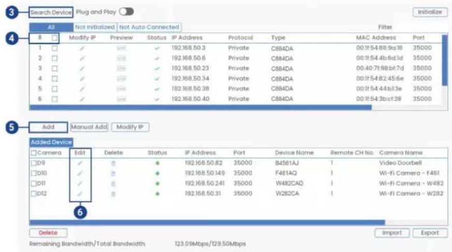Open live preview for 192.168.50.23
Screen dimensions: 452x252
click(x=121, y=68)
